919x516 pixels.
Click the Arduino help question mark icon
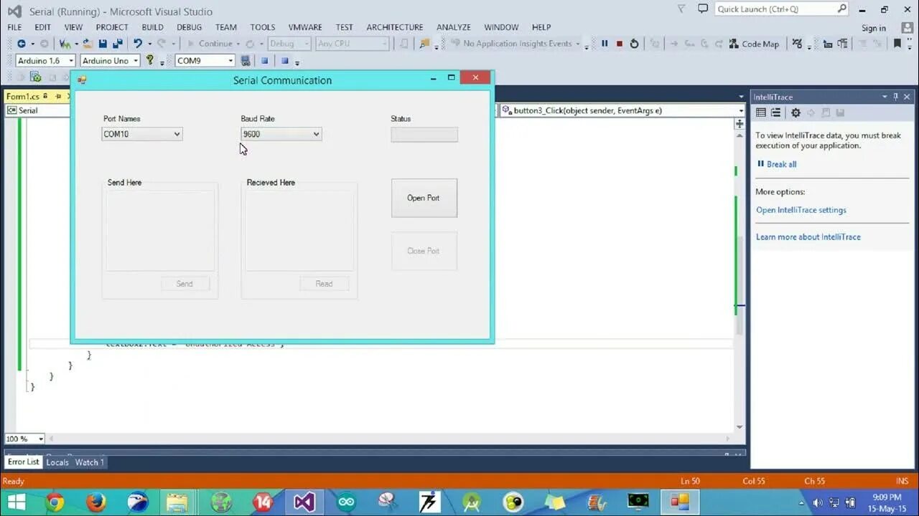149,60
